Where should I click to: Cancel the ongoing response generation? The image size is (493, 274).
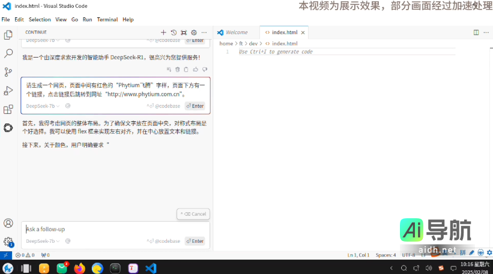coord(193,214)
